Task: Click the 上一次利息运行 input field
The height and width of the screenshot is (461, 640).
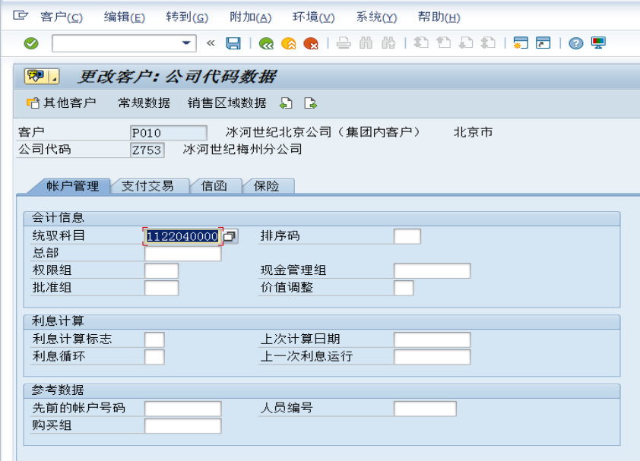Action: click(432, 356)
